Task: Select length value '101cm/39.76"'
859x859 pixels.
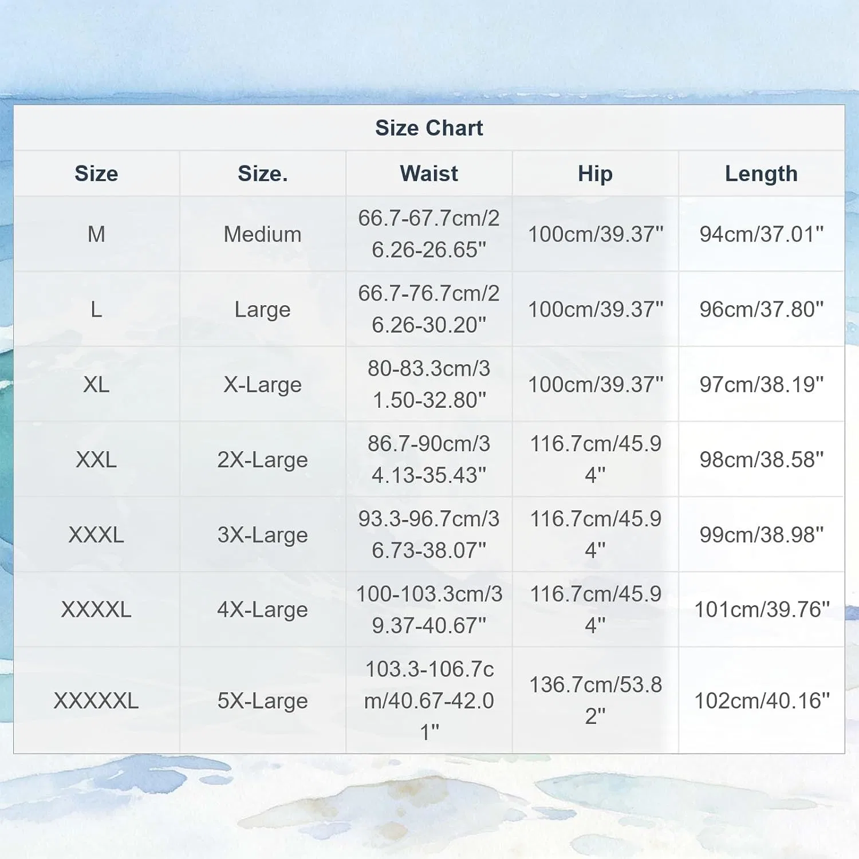Action: pos(761,609)
